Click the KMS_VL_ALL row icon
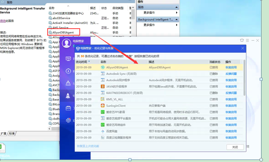Image resolution: width=269 pixels, height=162 pixels. click(x=102, y=99)
